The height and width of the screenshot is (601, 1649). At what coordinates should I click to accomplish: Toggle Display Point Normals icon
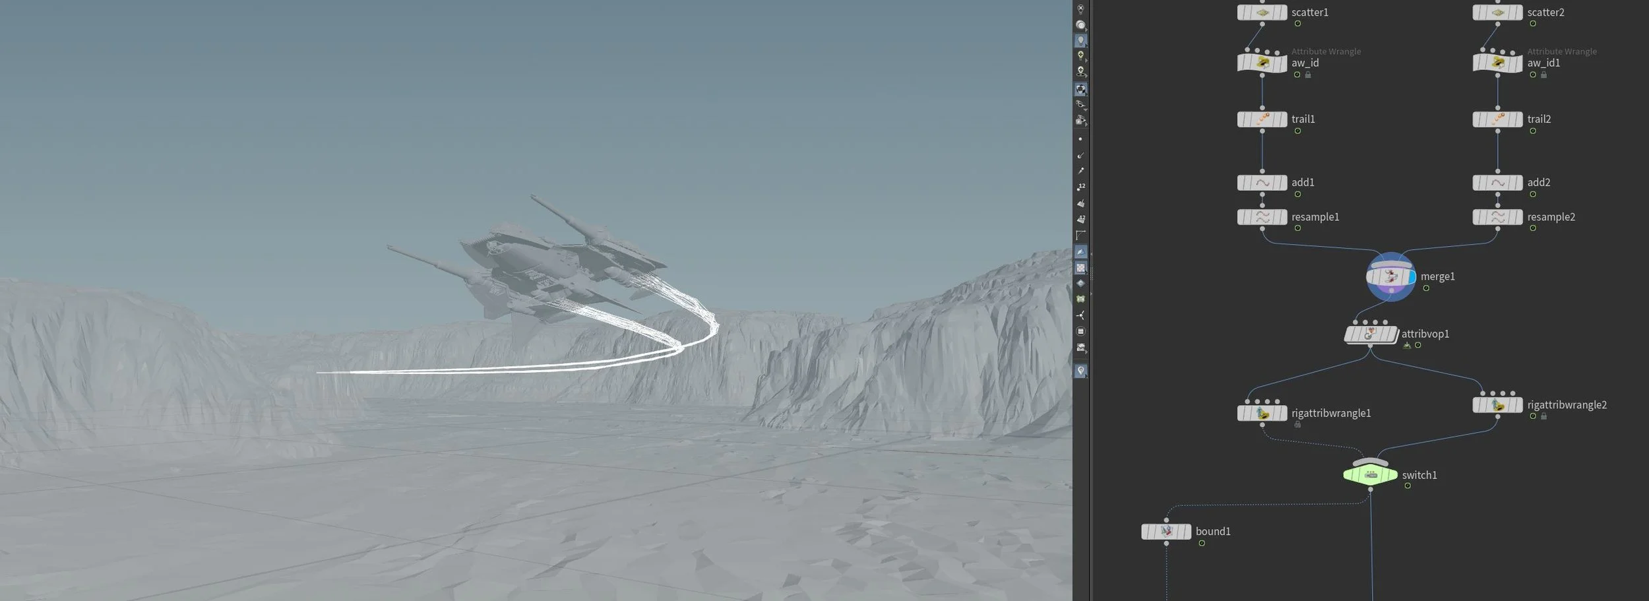click(1080, 156)
